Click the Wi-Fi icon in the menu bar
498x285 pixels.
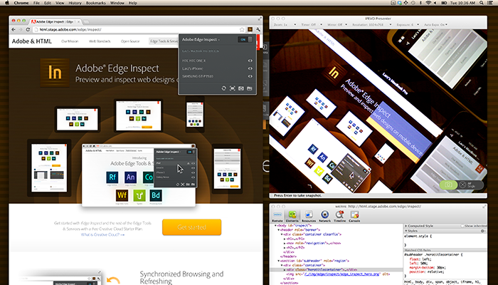click(428, 3)
